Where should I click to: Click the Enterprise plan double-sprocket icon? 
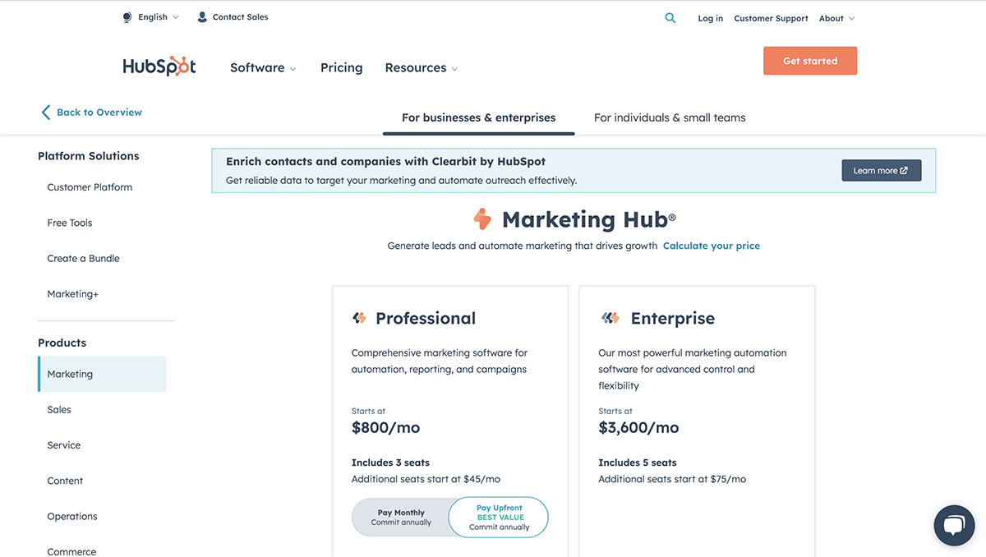[609, 317]
